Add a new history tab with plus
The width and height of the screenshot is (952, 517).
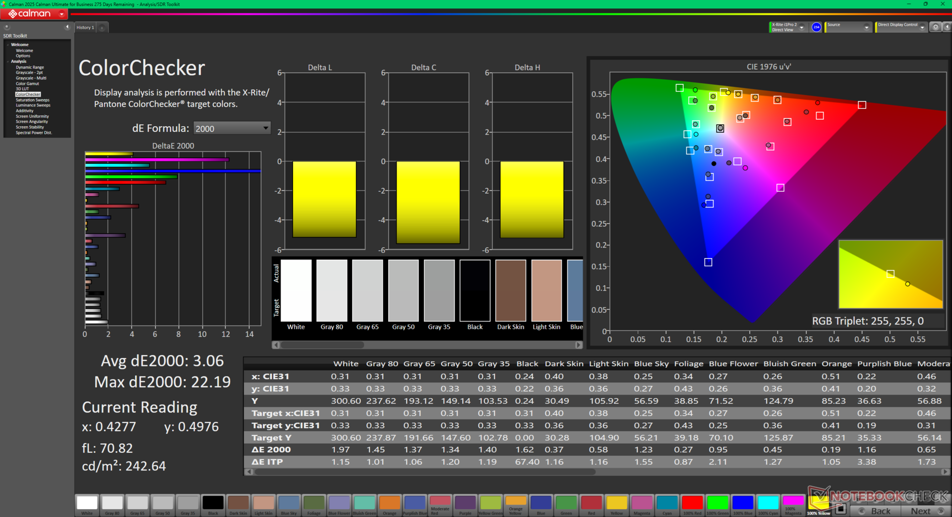102,28
